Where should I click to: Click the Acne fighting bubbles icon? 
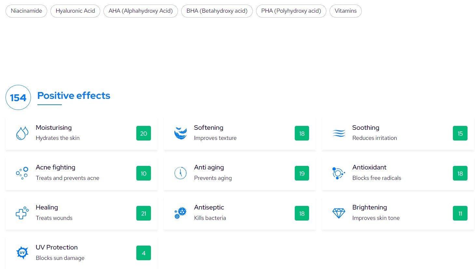click(22, 173)
